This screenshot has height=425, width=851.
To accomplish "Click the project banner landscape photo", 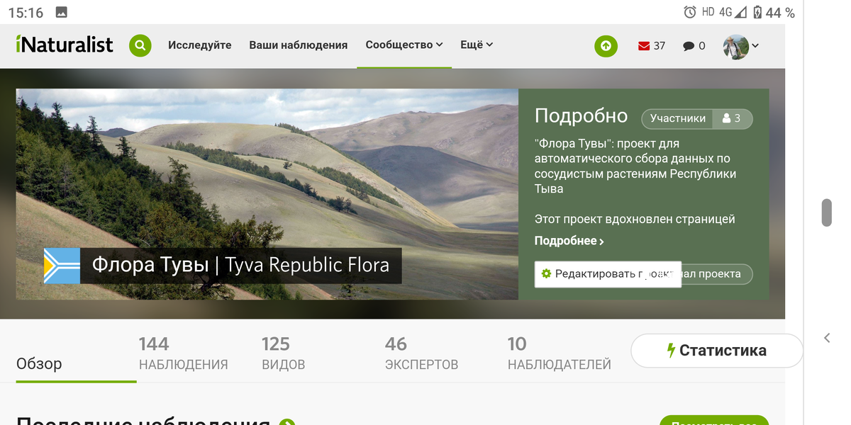I will pyautogui.click(x=267, y=193).
